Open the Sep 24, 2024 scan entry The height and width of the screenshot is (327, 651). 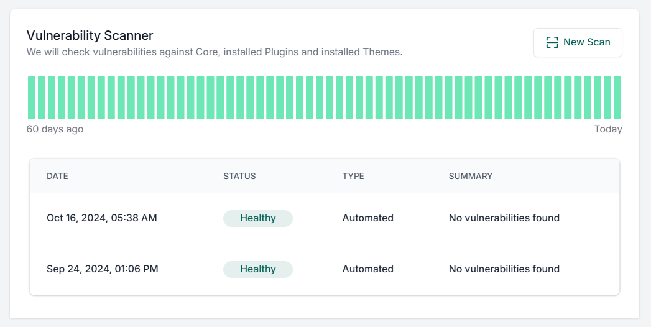[103, 269]
